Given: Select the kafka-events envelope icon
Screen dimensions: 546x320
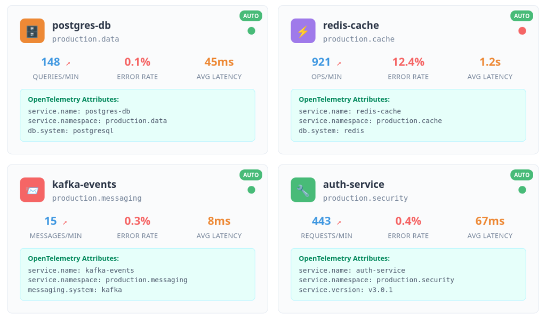Looking at the screenshot, I should [x=32, y=190].
